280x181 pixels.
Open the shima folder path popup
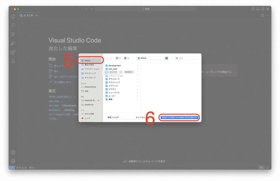[x=153, y=58]
